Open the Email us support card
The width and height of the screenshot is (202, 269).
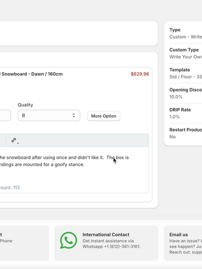coord(183,243)
